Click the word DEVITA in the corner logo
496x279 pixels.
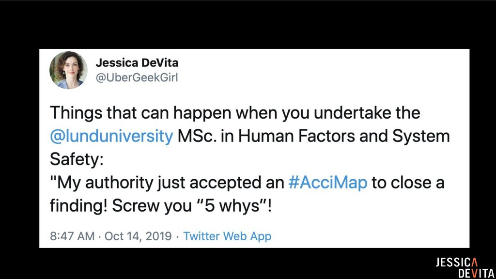476,273
